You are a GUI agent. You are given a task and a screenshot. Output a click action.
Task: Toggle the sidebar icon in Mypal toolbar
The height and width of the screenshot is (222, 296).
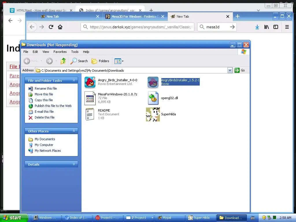[x=276, y=27]
